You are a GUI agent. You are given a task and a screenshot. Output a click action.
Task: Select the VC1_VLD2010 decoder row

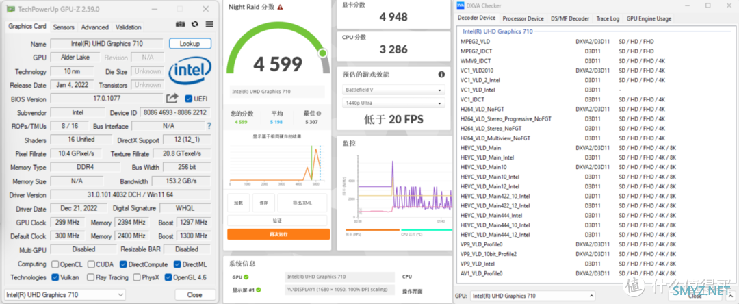pos(595,71)
